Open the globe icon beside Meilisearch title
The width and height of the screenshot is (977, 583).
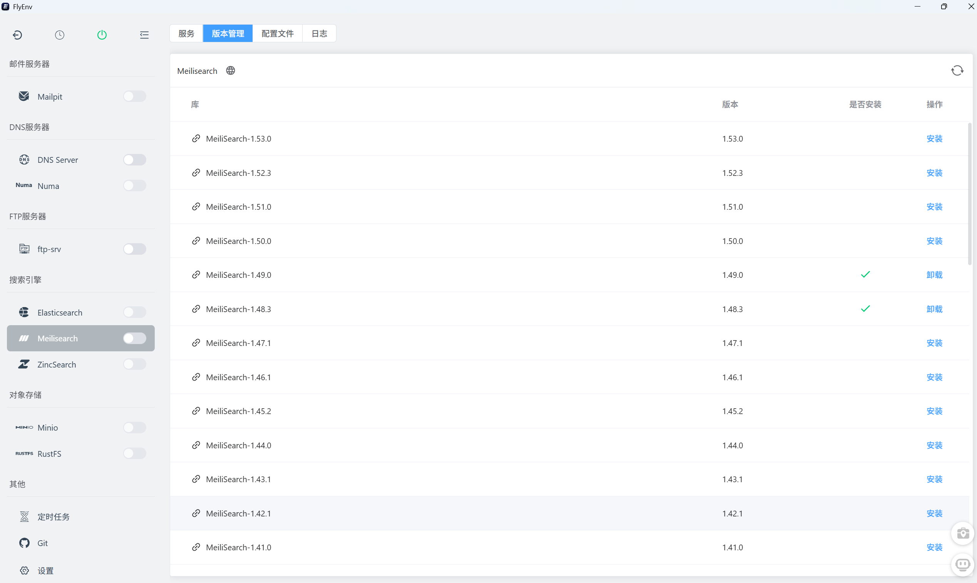click(x=231, y=71)
